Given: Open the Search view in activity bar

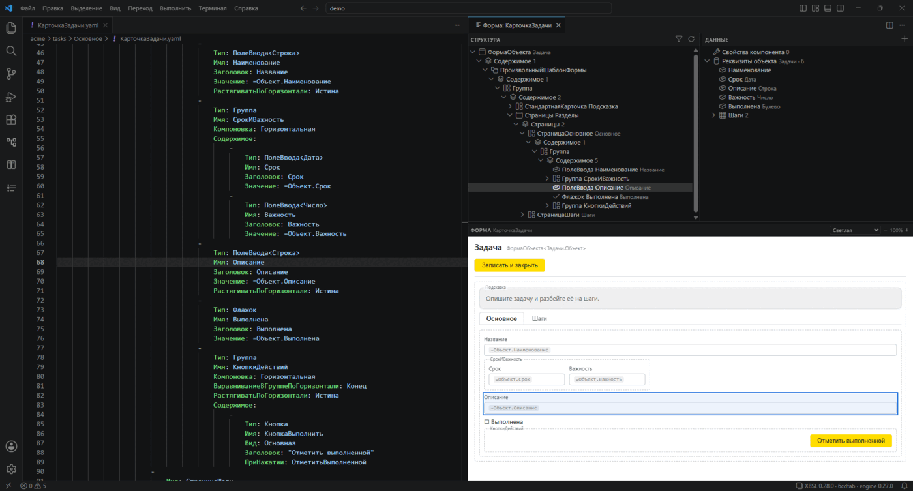Looking at the screenshot, I should 11,51.
